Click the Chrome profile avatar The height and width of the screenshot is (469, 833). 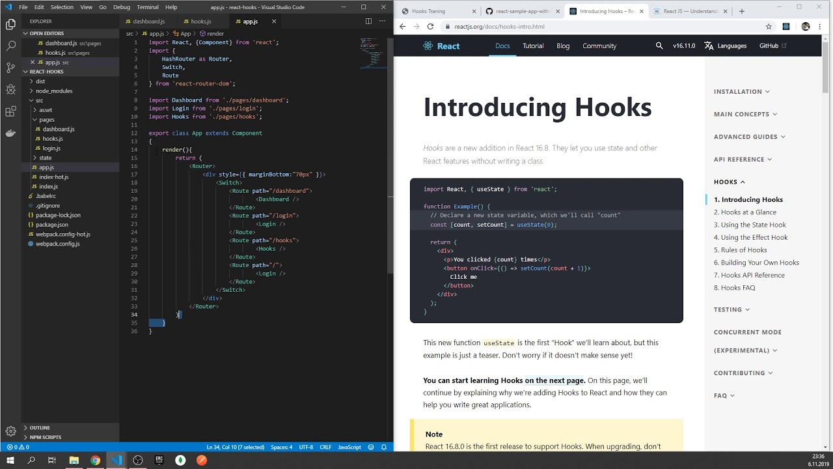click(806, 27)
